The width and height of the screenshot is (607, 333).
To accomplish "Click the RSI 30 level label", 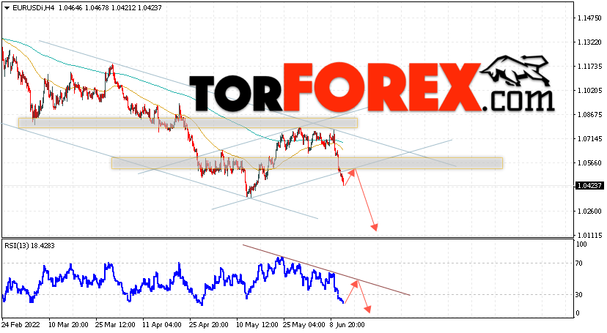I will tap(579, 295).
